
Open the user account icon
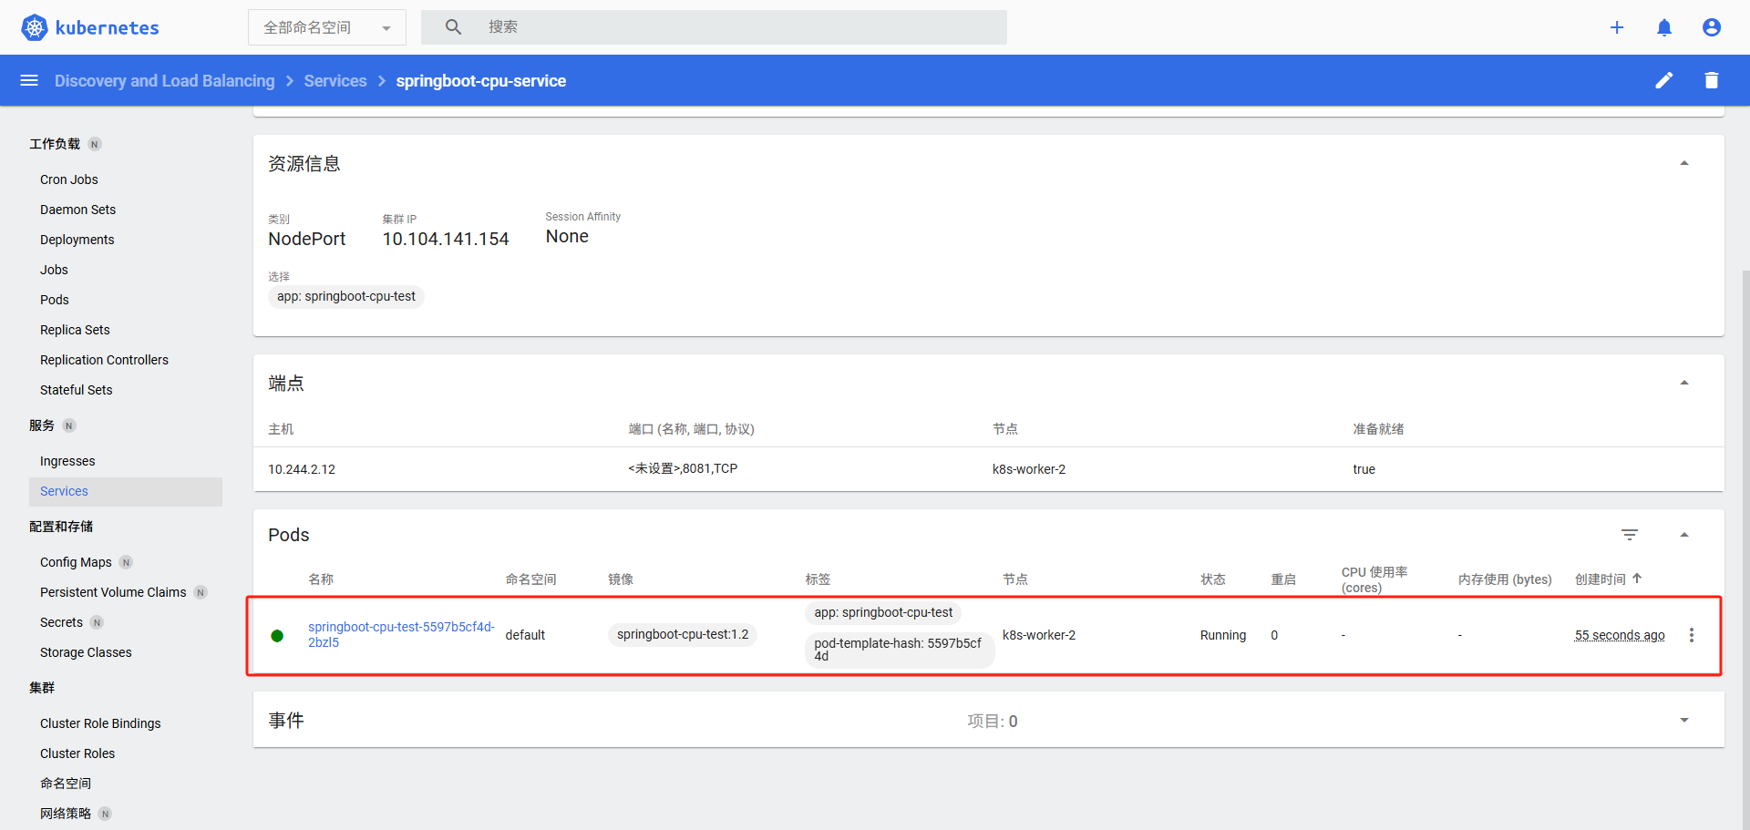(1712, 27)
